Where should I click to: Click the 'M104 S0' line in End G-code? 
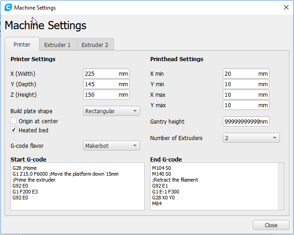pos(162,168)
